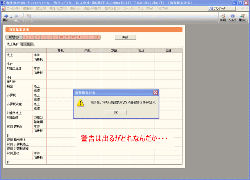Click the 別記 column header
The image size is (250, 180).
point(114,51)
